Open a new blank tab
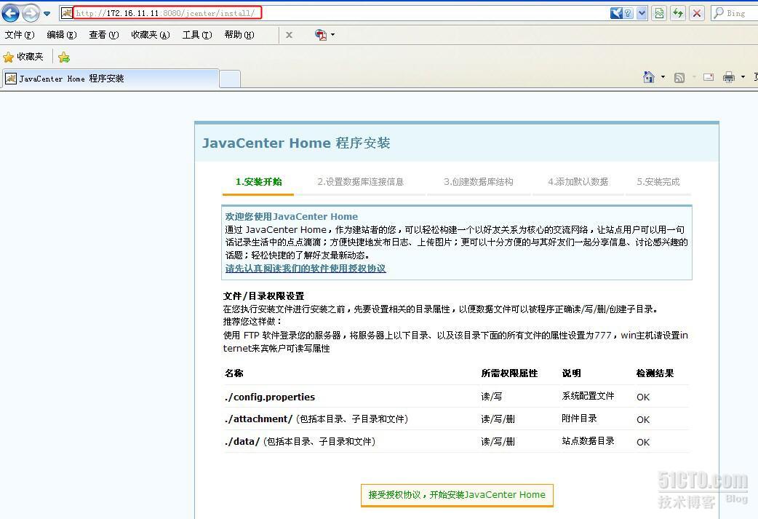This screenshot has height=519, width=758. pyautogui.click(x=230, y=79)
